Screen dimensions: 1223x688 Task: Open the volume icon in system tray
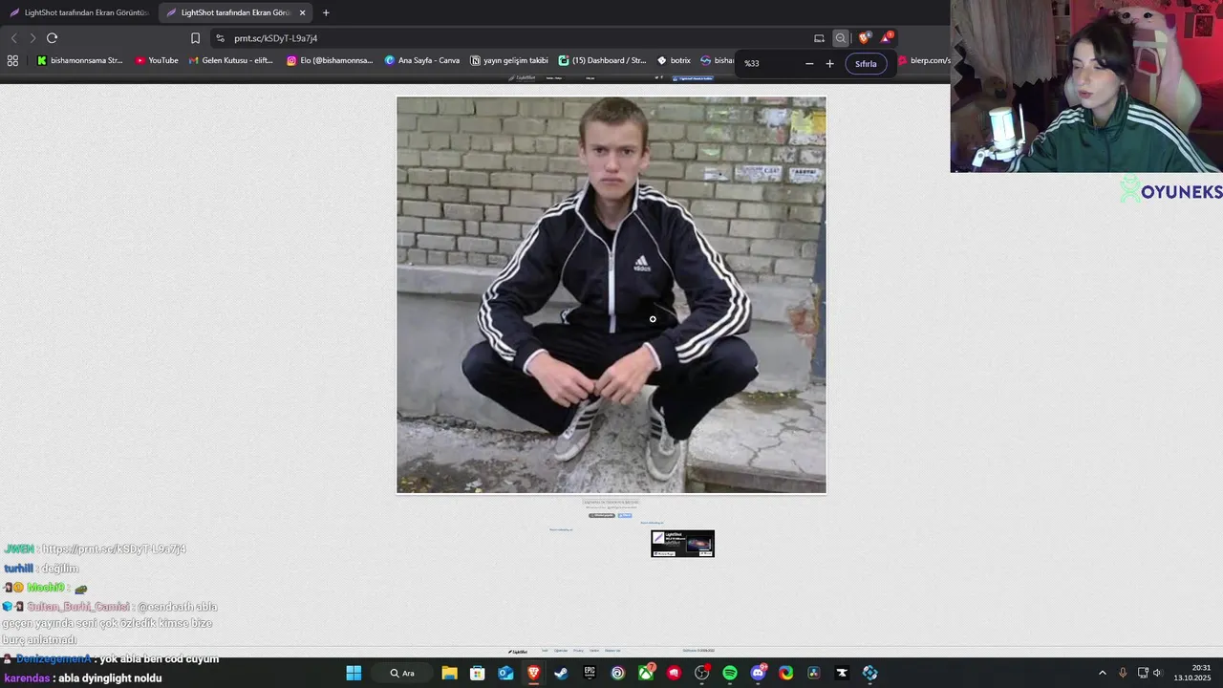coord(1157,673)
